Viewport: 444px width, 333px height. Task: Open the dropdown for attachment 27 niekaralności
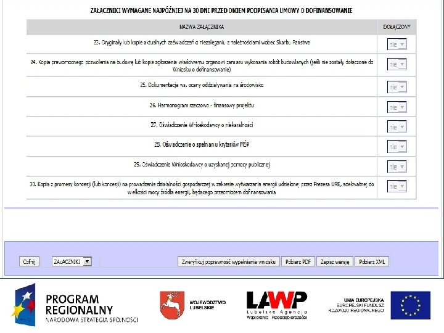pos(397,127)
